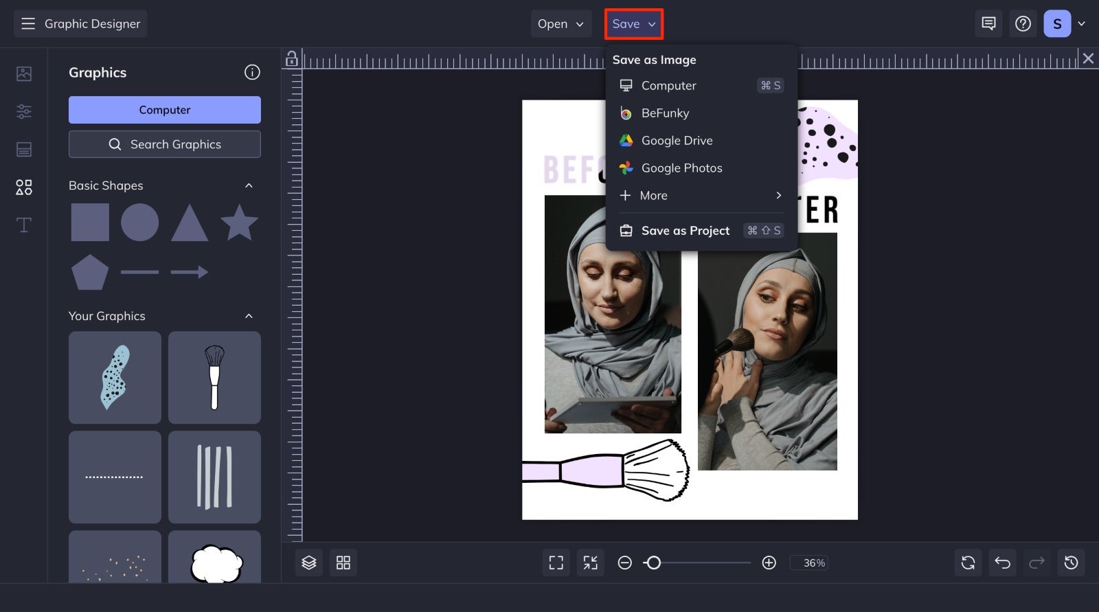Click the Fit to Screen icon
The height and width of the screenshot is (612, 1099).
[x=556, y=563]
